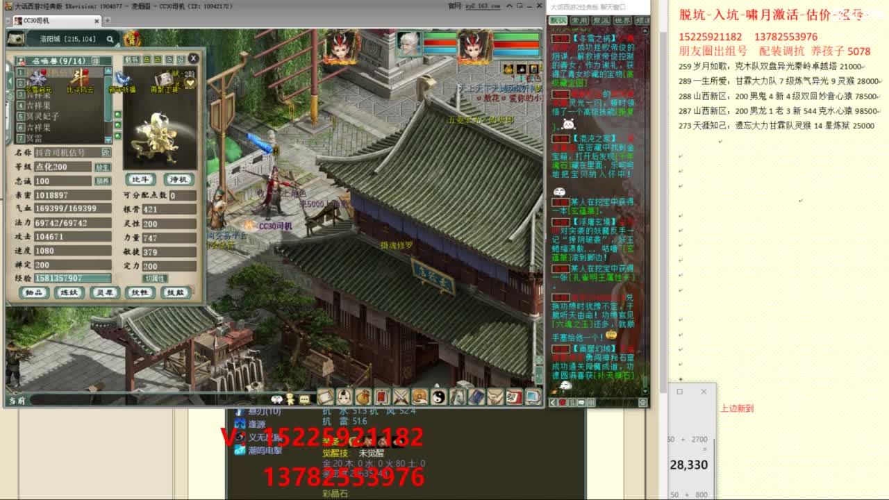This screenshot has height=500, width=889.
Task: Click the handshake friends icon
Action: click(495, 397)
